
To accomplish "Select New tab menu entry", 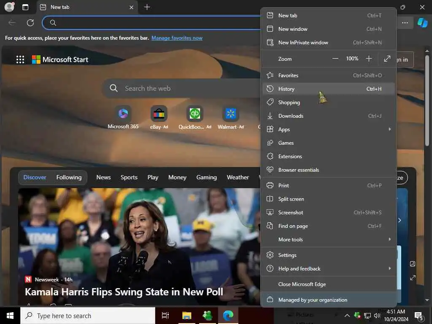I will [x=329, y=16].
